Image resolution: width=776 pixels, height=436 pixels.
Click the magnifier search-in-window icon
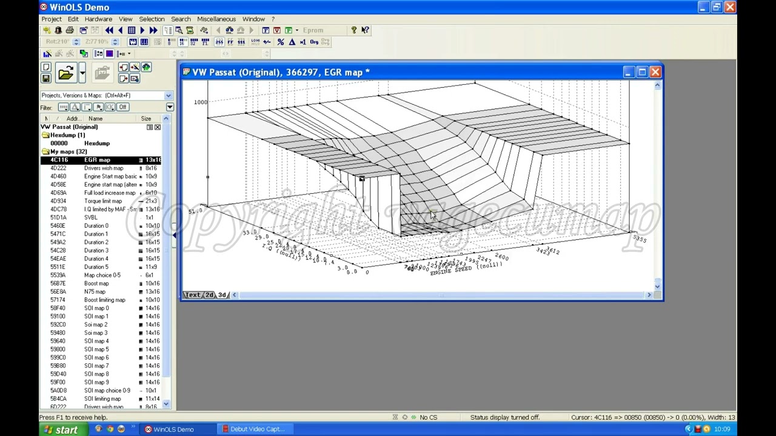[x=179, y=30]
